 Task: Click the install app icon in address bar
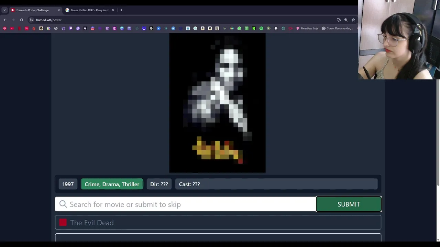pos(339,20)
